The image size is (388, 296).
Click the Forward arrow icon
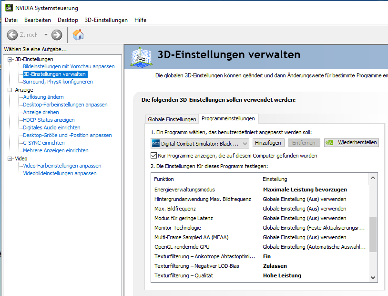pos(57,35)
